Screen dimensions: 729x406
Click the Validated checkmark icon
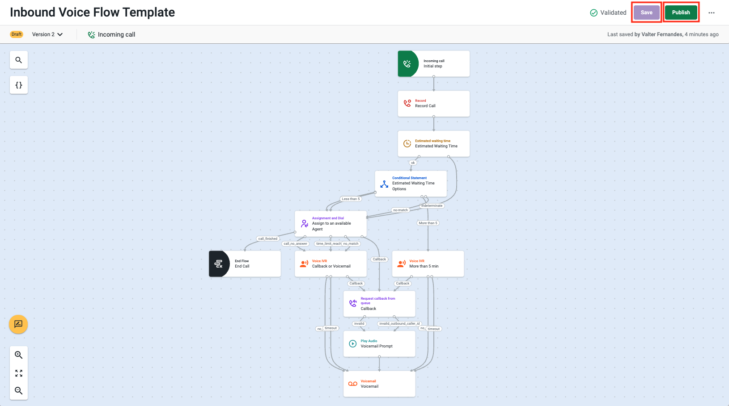(594, 13)
